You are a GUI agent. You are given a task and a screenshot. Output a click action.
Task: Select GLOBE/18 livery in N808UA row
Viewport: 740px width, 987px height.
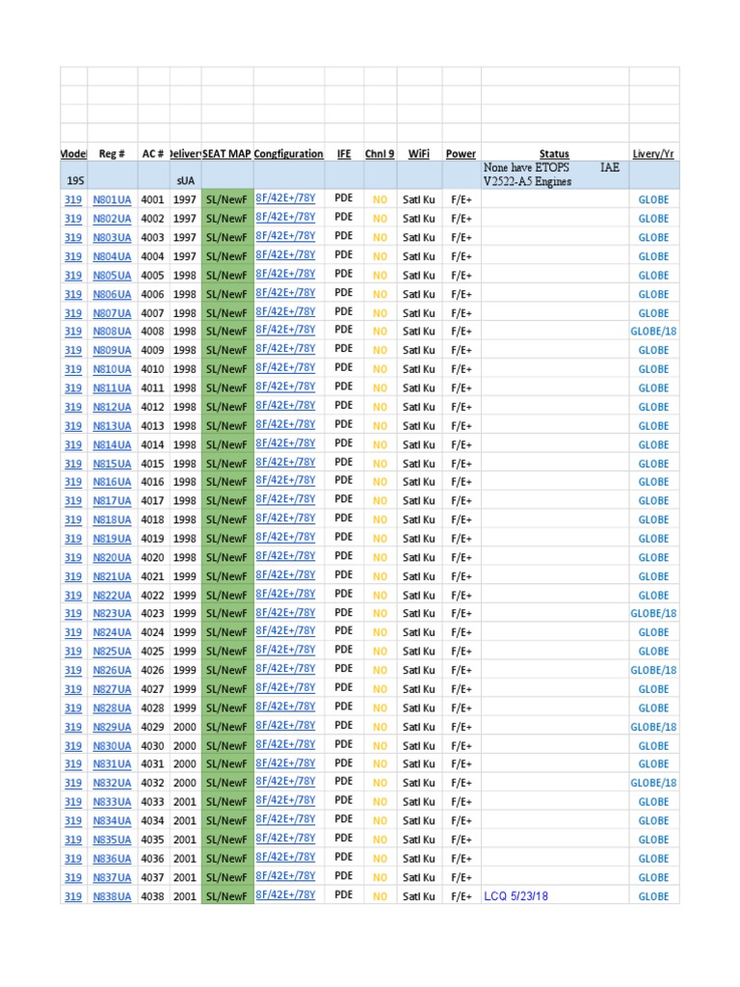(x=653, y=332)
